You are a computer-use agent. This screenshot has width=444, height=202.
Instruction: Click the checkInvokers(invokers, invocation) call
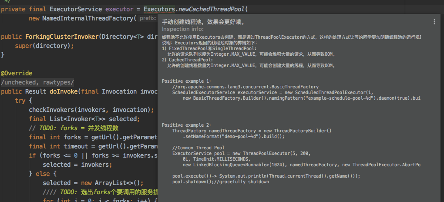pos(91,110)
